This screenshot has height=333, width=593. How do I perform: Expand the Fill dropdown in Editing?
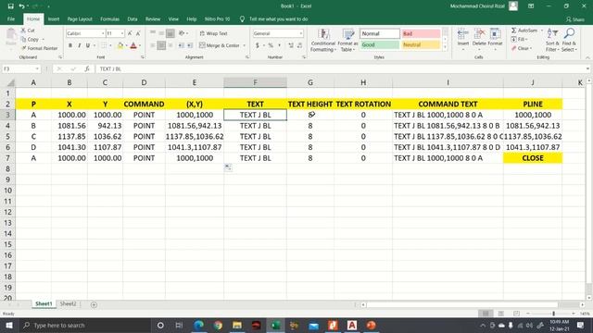pos(526,39)
